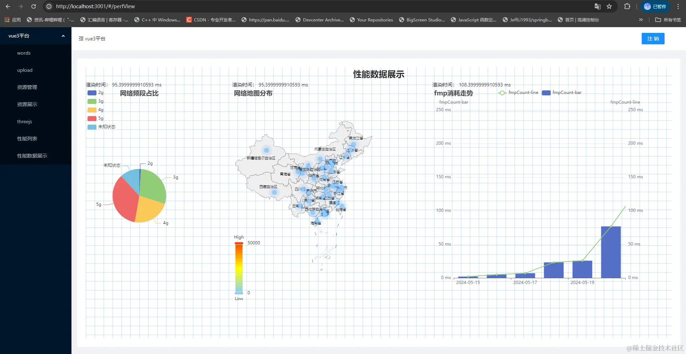
Task: Click the Low handle of the visual map
Action: 239,293
